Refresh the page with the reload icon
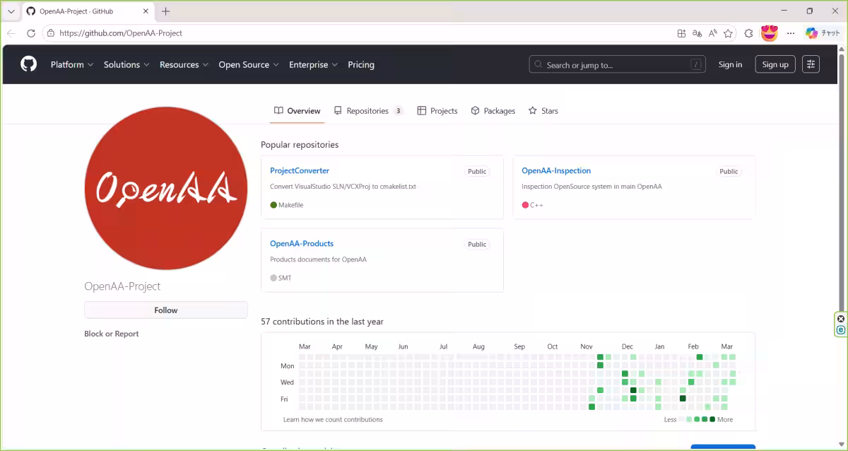Screen dimensions: 848x451 (x=30, y=33)
